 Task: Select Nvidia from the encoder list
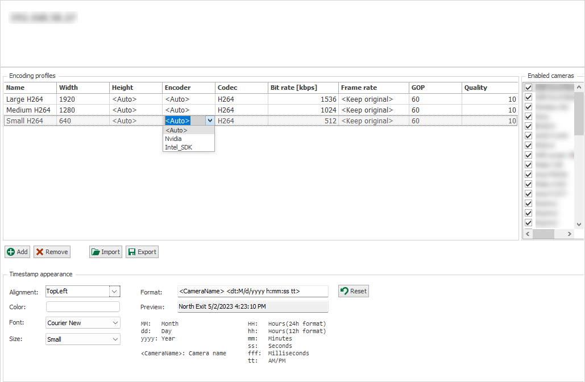[173, 139]
